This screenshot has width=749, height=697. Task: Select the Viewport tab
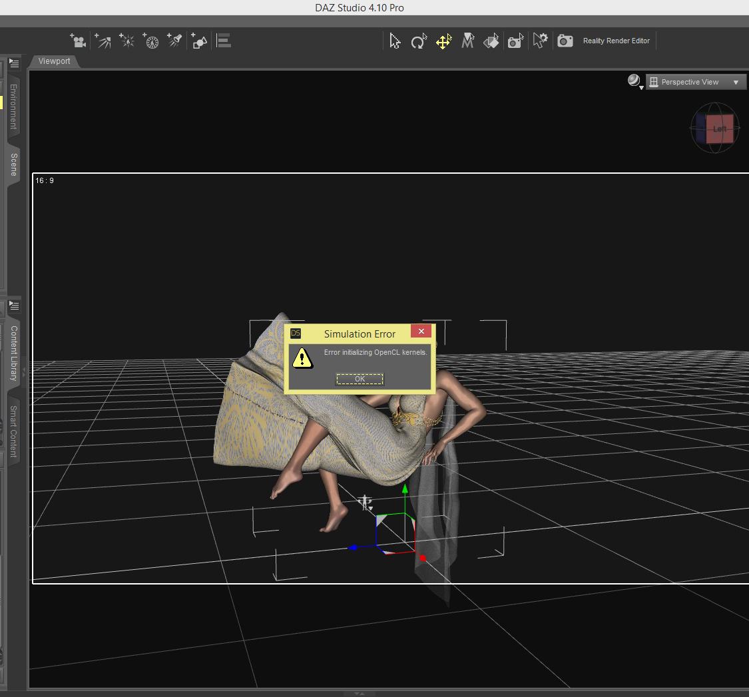pyautogui.click(x=53, y=61)
